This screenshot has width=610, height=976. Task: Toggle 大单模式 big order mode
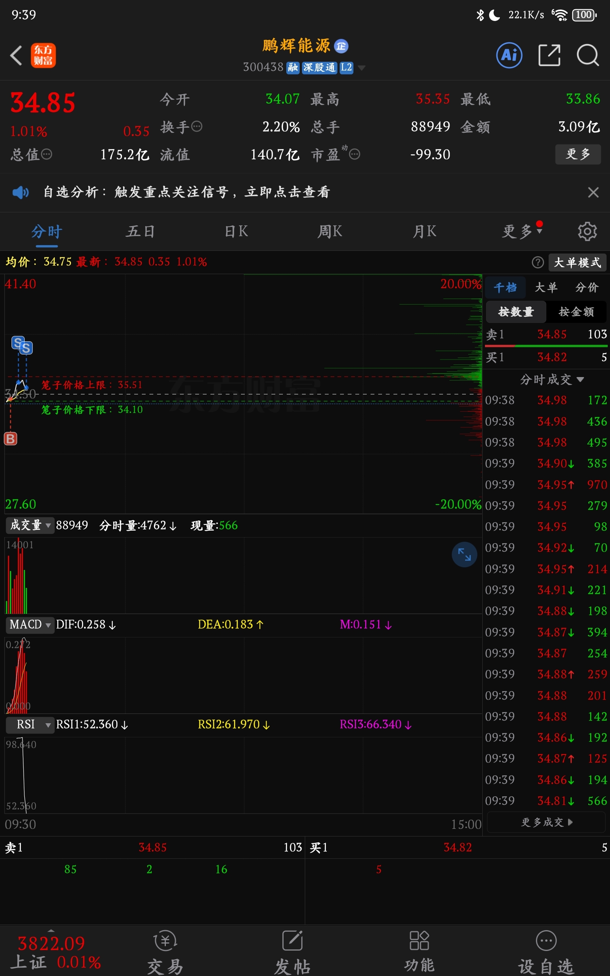[577, 263]
